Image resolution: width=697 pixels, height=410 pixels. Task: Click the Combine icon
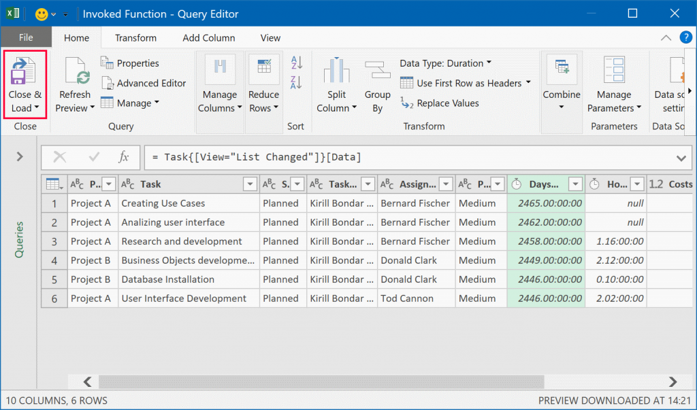tap(562, 68)
